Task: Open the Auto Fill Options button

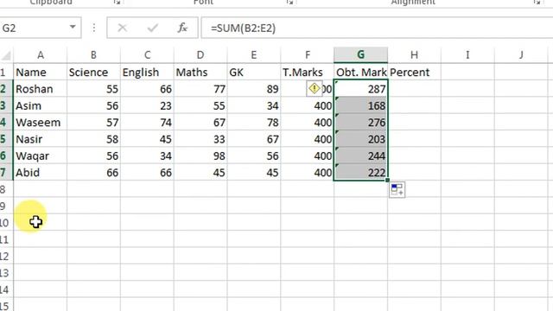Action: click(x=397, y=190)
